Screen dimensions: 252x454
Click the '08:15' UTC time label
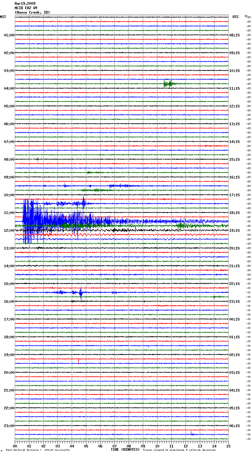point(235,35)
